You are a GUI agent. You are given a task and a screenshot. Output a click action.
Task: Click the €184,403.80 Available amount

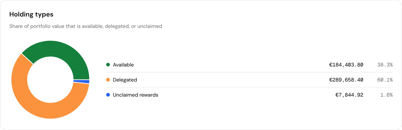(x=346, y=65)
